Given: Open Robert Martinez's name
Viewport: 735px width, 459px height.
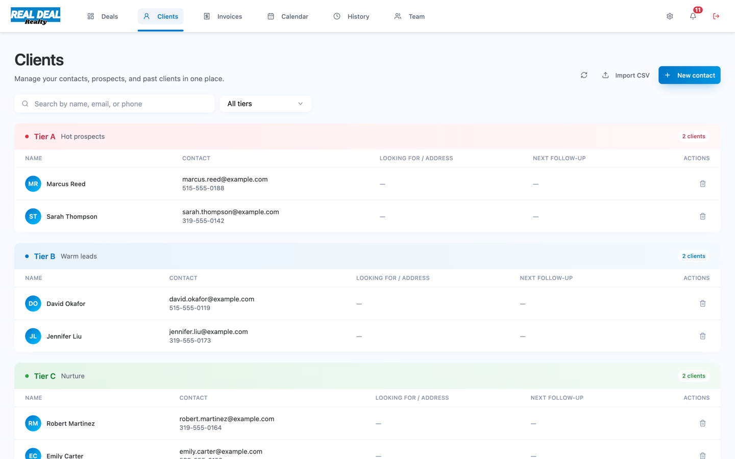Looking at the screenshot, I should (70, 424).
